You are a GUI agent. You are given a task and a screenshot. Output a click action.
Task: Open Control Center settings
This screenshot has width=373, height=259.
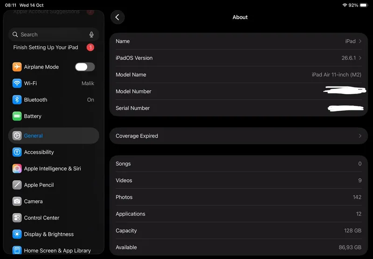[x=54, y=218]
